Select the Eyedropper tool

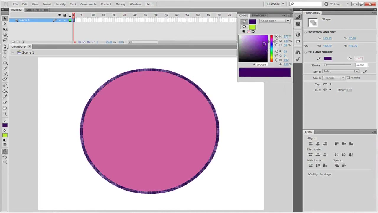[5, 96]
